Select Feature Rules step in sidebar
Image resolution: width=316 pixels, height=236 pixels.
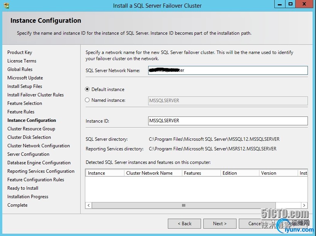pos(21,111)
